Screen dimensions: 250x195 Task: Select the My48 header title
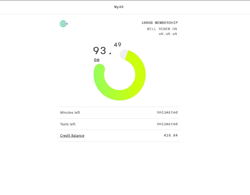pyautogui.click(x=119, y=7)
